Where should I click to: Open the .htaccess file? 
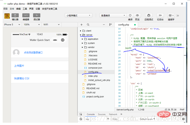click(92, 55)
